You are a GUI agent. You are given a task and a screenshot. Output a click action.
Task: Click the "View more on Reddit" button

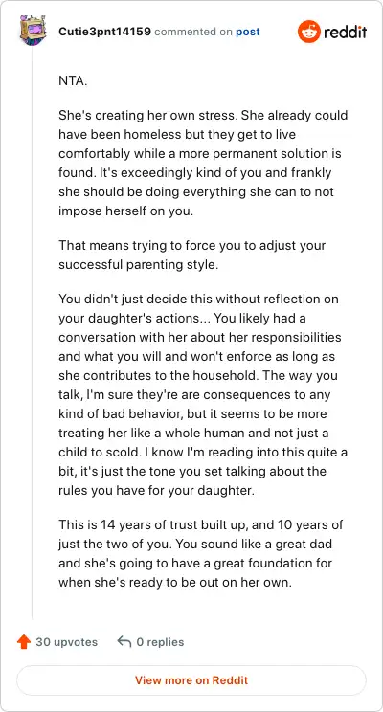pos(191,680)
